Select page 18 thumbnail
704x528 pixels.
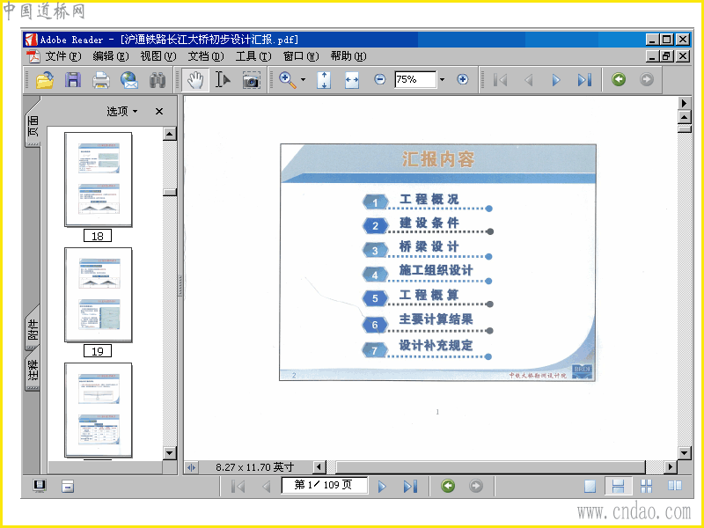(99, 180)
